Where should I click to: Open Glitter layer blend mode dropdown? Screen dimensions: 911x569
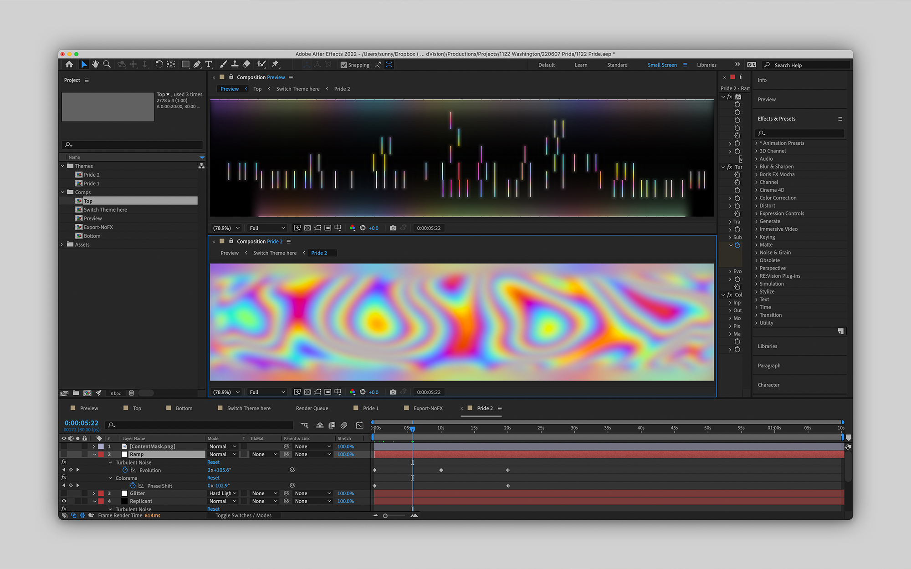(x=223, y=493)
